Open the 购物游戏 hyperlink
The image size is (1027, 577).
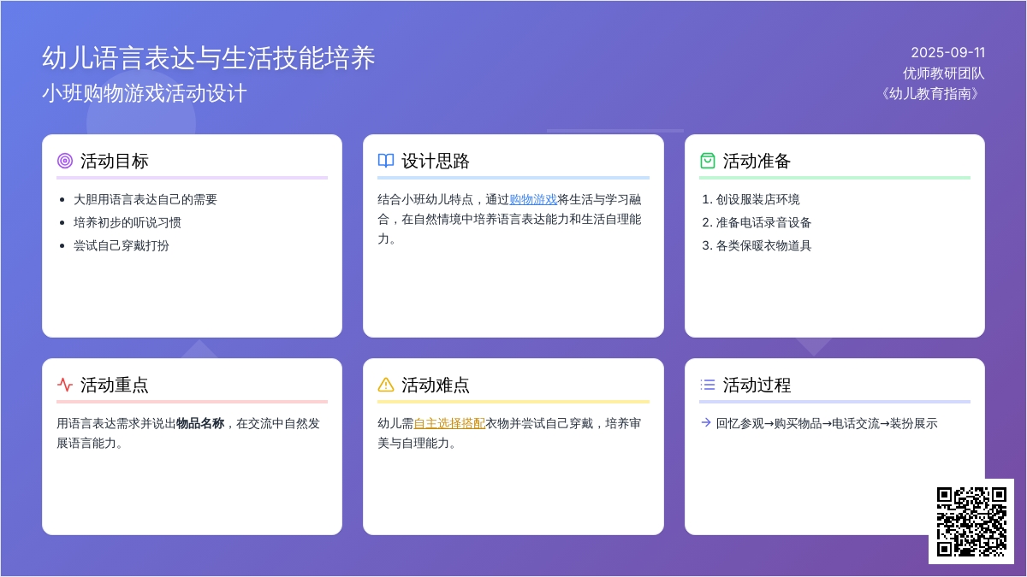tap(533, 199)
